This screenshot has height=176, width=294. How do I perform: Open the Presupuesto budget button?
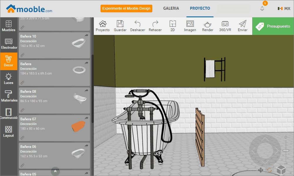point(273,26)
